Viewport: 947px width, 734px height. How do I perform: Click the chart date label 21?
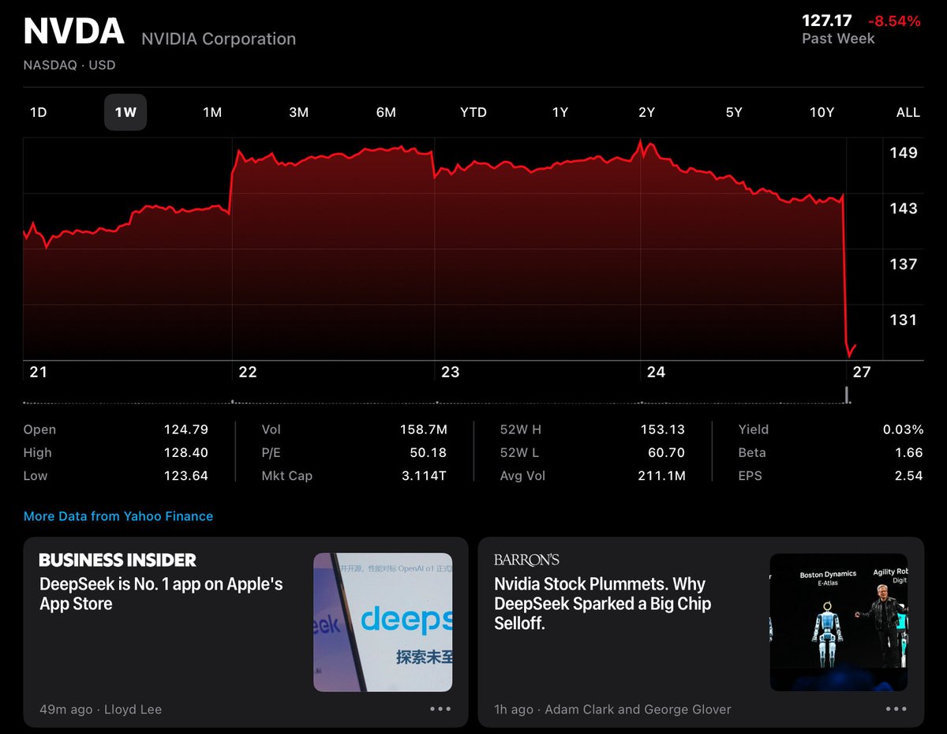[x=38, y=372]
